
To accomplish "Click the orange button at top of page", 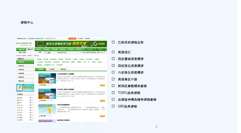I will click(x=72, y=38).
